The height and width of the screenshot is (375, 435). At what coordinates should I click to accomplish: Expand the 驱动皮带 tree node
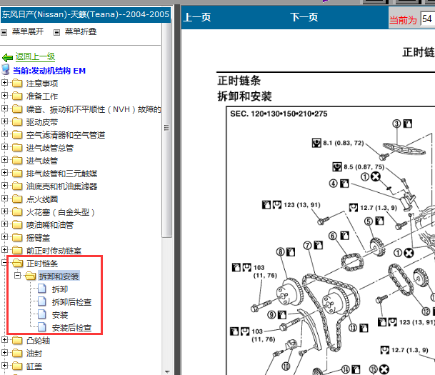[x=4, y=121]
